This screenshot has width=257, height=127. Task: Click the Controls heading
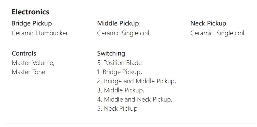click(24, 54)
